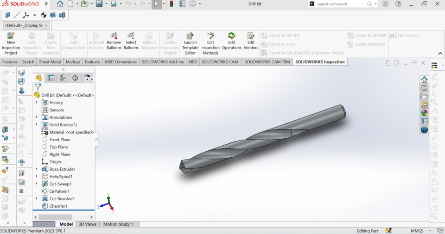Screen dimensions: 445x234
Task: Switch to the MBD Dimensions tab
Action: (121, 62)
